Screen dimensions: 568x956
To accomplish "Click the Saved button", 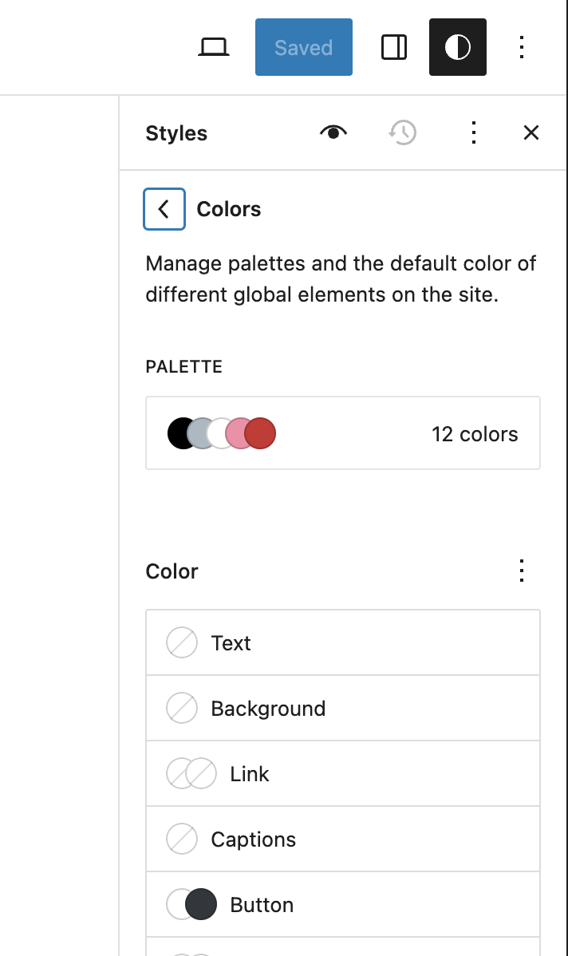I will [303, 47].
